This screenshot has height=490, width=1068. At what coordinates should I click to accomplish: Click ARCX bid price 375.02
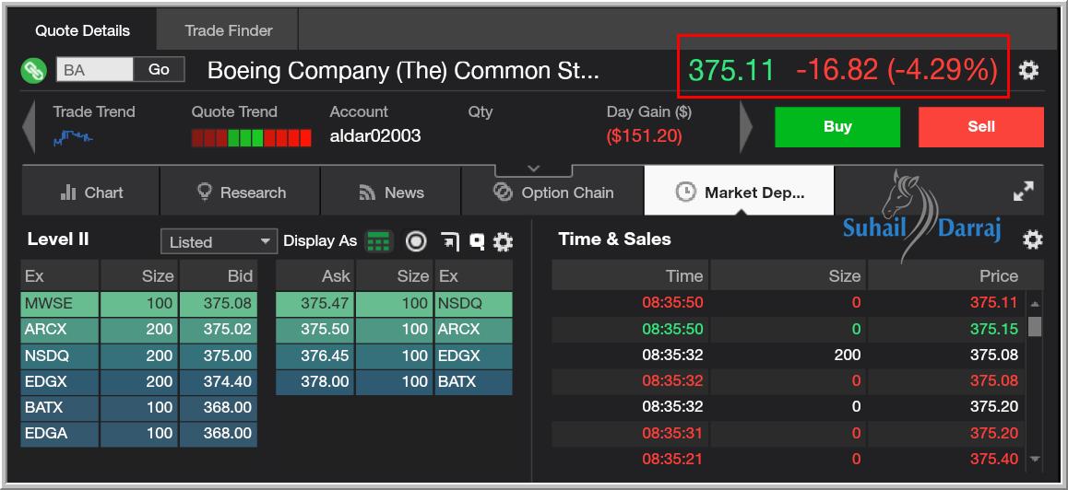tap(219, 330)
